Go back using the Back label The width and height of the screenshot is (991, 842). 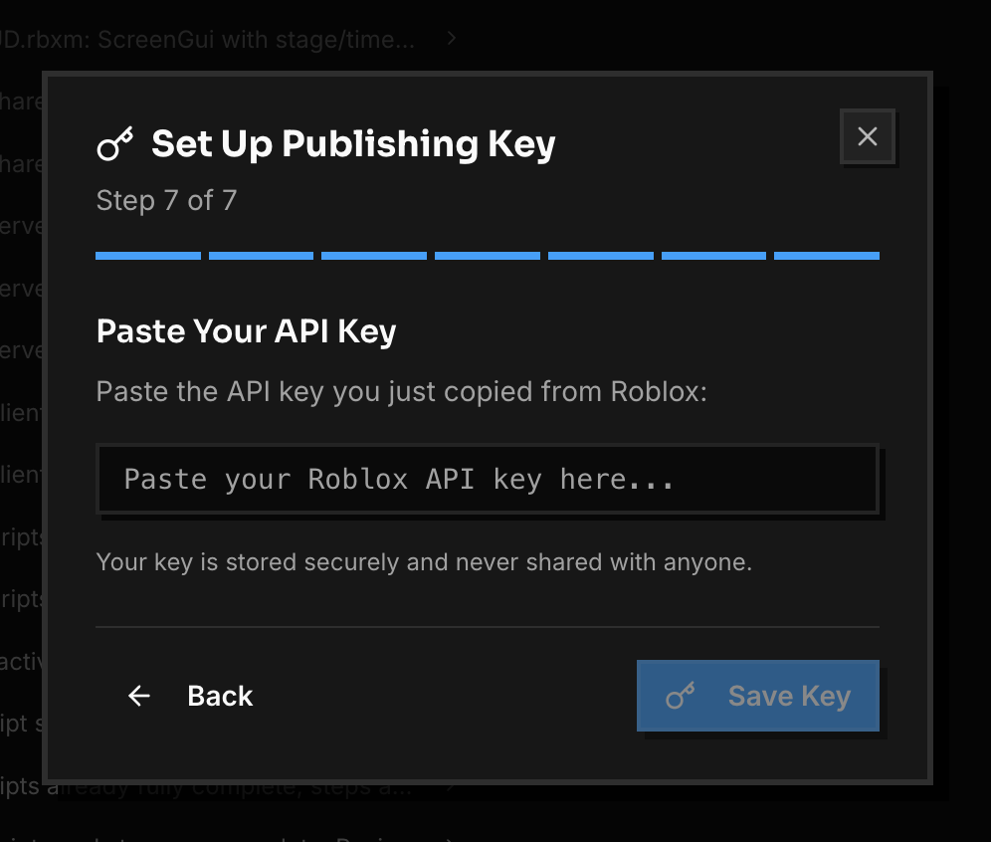coord(220,696)
